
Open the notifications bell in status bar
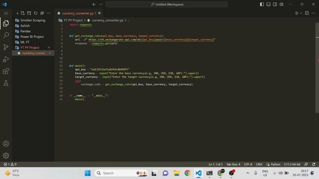pyautogui.click(x=314, y=164)
